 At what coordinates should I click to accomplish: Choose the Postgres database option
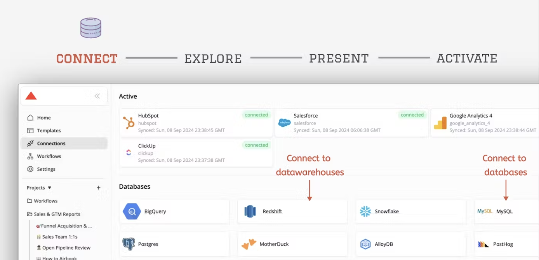174,244
